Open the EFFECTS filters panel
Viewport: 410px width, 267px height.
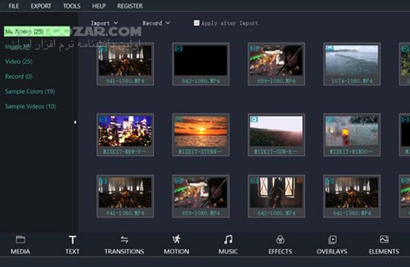[280, 245]
